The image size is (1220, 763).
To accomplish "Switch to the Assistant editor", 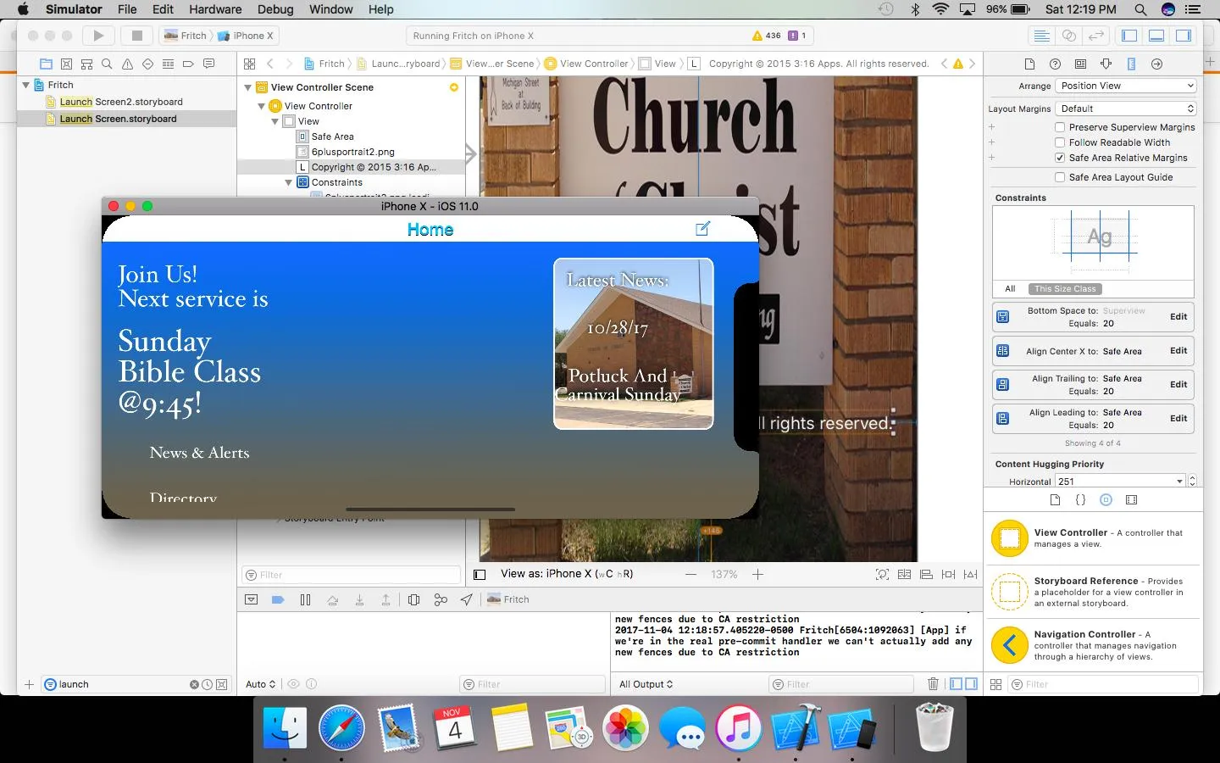I will pyautogui.click(x=1069, y=36).
